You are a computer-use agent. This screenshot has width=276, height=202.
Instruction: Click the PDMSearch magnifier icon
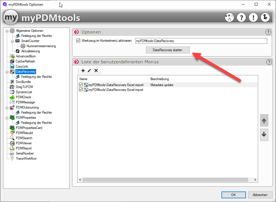(x=12, y=138)
